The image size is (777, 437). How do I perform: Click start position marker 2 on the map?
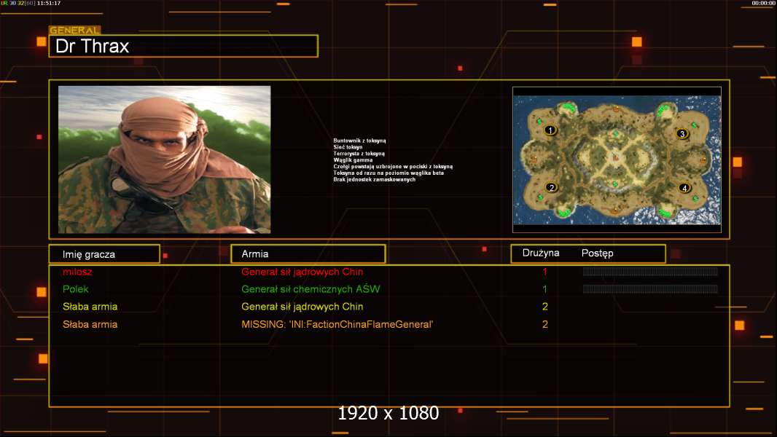click(551, 188)
